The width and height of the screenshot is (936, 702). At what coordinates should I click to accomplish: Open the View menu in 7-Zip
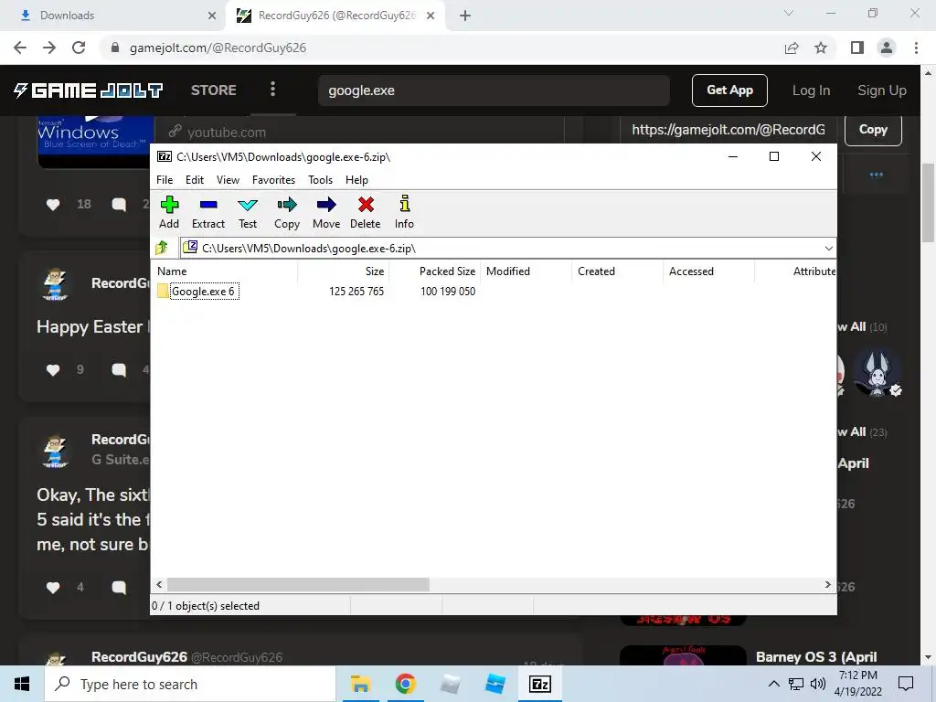coord(228,180)
